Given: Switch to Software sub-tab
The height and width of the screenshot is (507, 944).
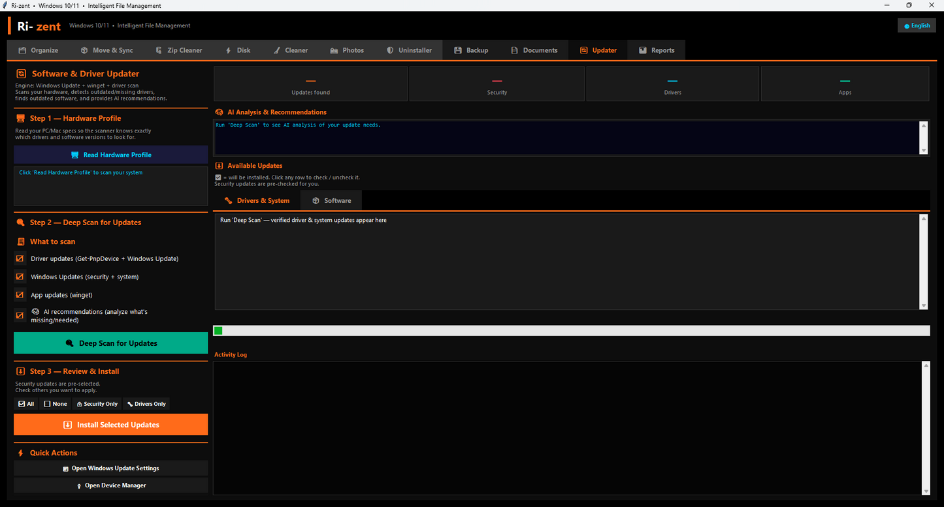Looking at the screenshot, I should pos(331,200).
